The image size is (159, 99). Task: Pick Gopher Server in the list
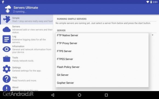click(x=102, y=83)
